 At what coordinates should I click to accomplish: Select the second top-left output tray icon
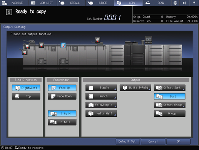[x=41, y=45]
